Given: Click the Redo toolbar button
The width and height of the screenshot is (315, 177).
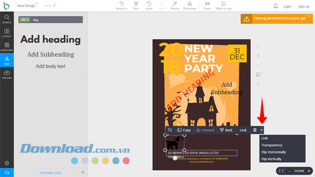Looking at the screenshot, I should pyautogui.click(x=162, y=6).
